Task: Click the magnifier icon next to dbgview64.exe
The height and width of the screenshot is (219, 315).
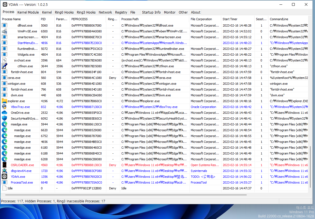Action: click(4, 171)
